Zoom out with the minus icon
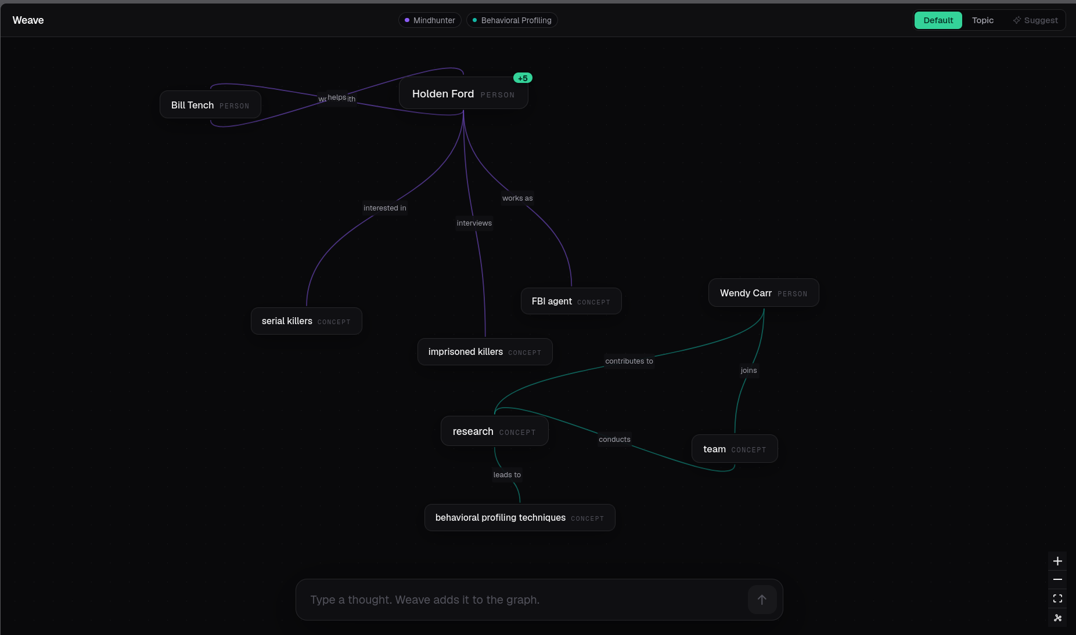This screenshot has height=635, width=1076. click(1057, 579)
